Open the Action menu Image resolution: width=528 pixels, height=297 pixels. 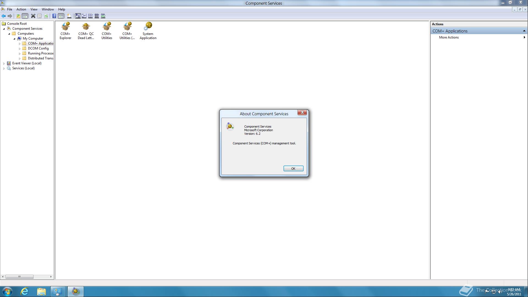click(21, 9)
